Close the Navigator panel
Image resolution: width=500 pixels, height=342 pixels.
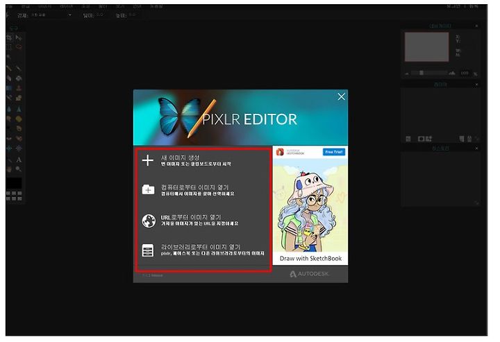coord(476,26)
